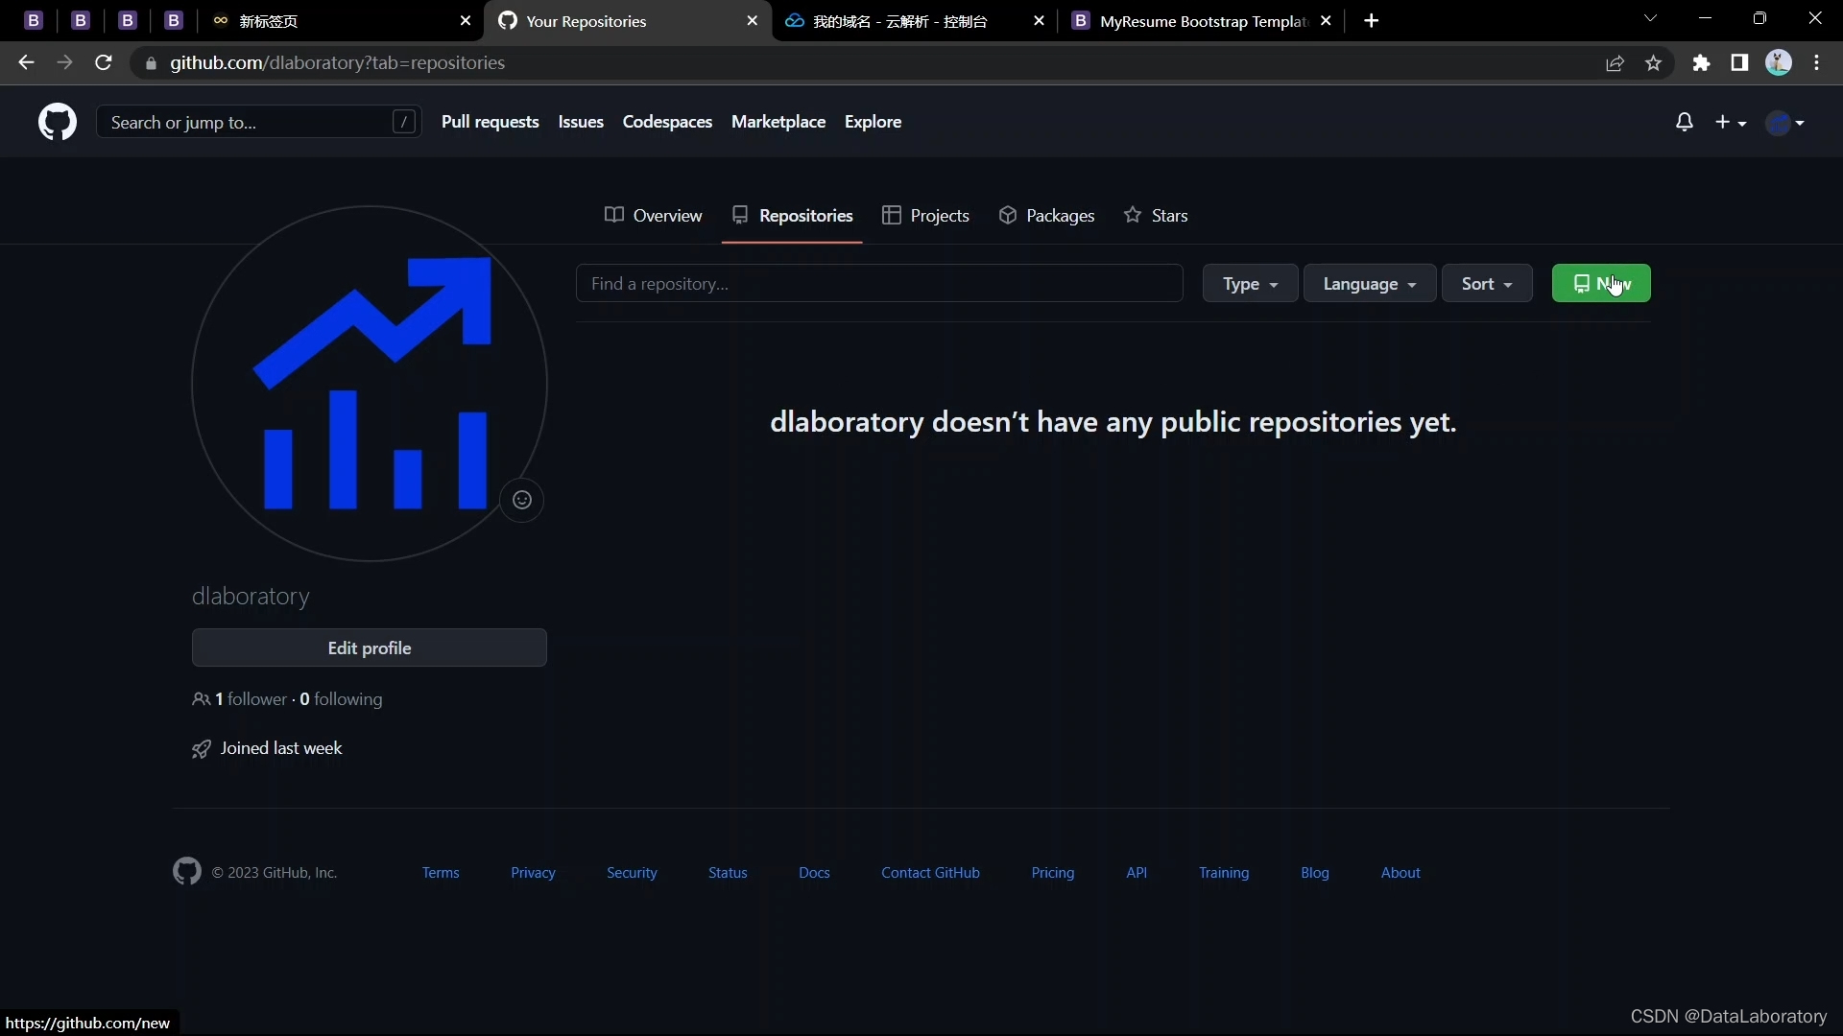Click the Edit profile button

tap(370, 648)
